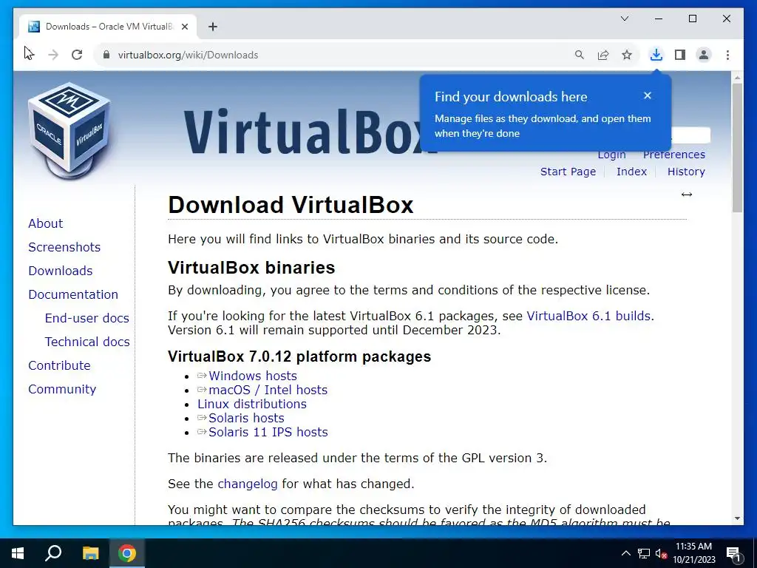Click the Login link
Image resolution: width=757 pixels, height=568 pixels.
click(611, 155)
